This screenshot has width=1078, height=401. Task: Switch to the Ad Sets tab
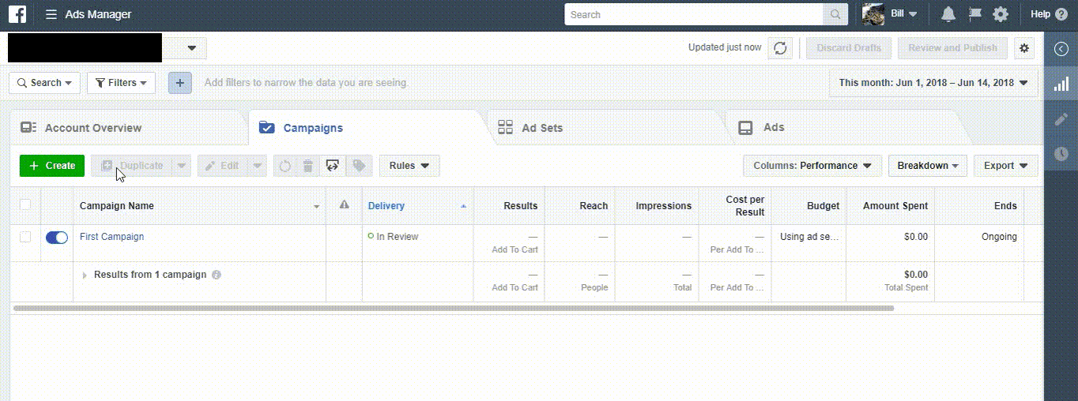pyautogui.click(x=541, y=128)
